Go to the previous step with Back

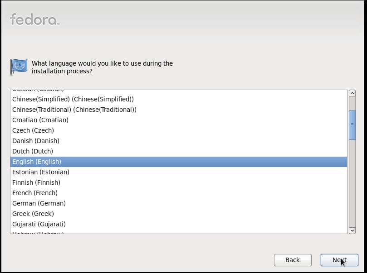[x=293, y=260]
